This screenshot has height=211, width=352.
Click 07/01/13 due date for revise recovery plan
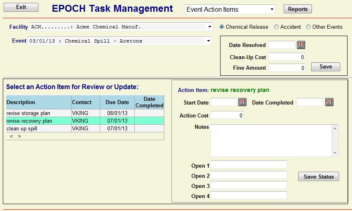coord(117,121)
